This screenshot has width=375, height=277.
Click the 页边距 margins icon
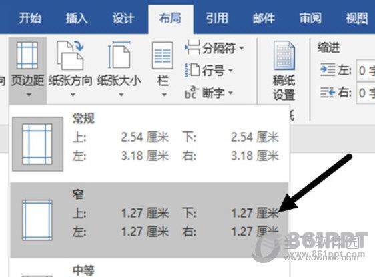click(x=27, y=55)
